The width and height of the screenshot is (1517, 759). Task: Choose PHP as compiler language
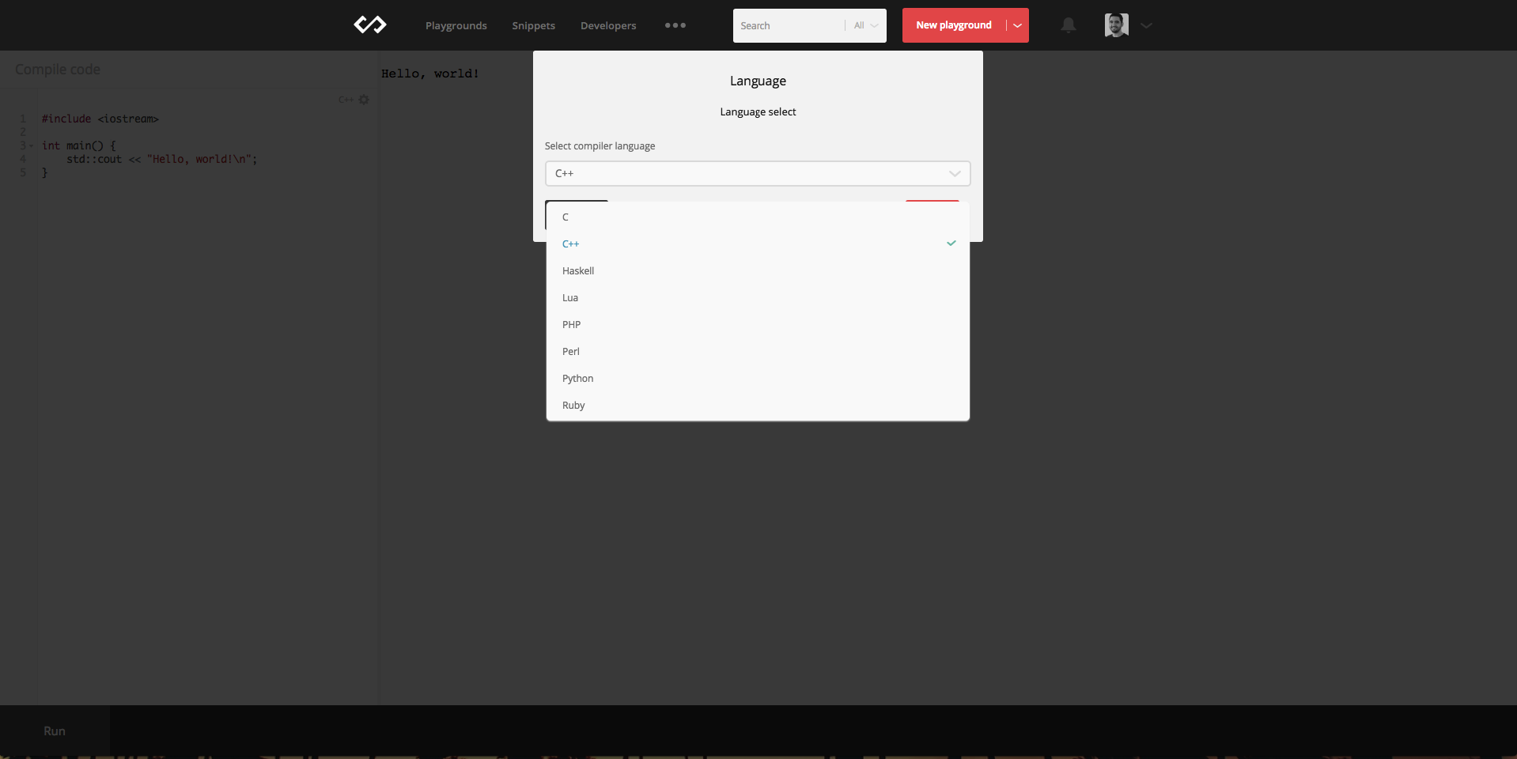coord(758,324)
